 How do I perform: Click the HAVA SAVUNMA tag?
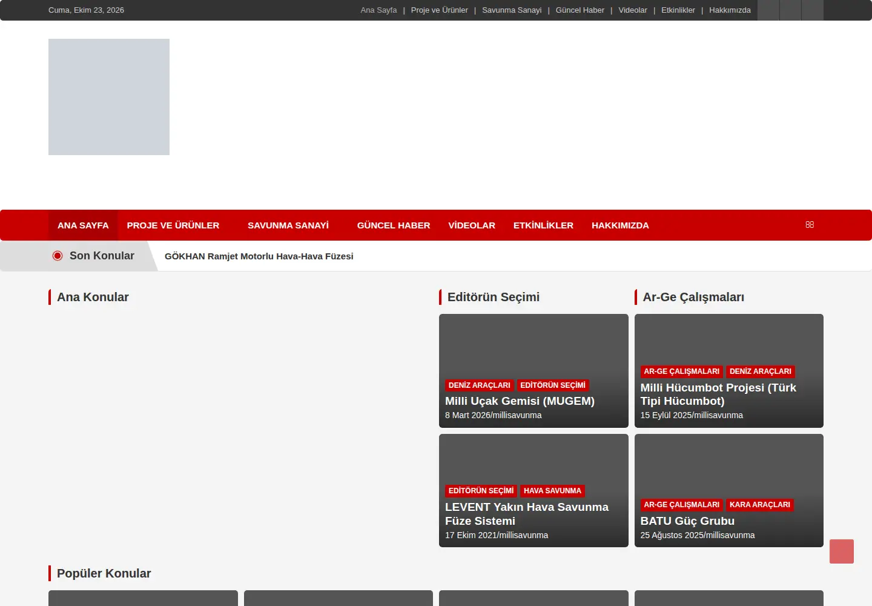point(552,491)
